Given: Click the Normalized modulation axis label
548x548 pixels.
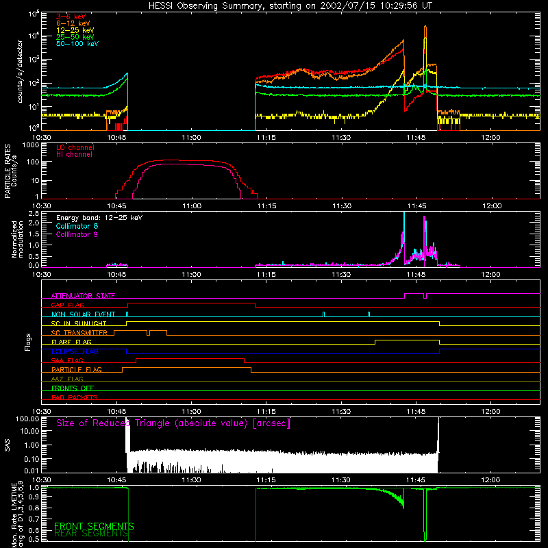Looking at the screenshot, I should coord(17,239).
